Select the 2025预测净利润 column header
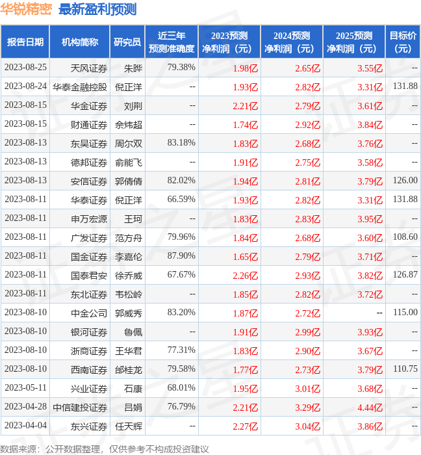This screenshot has width=421, height=455. (354, 42)
